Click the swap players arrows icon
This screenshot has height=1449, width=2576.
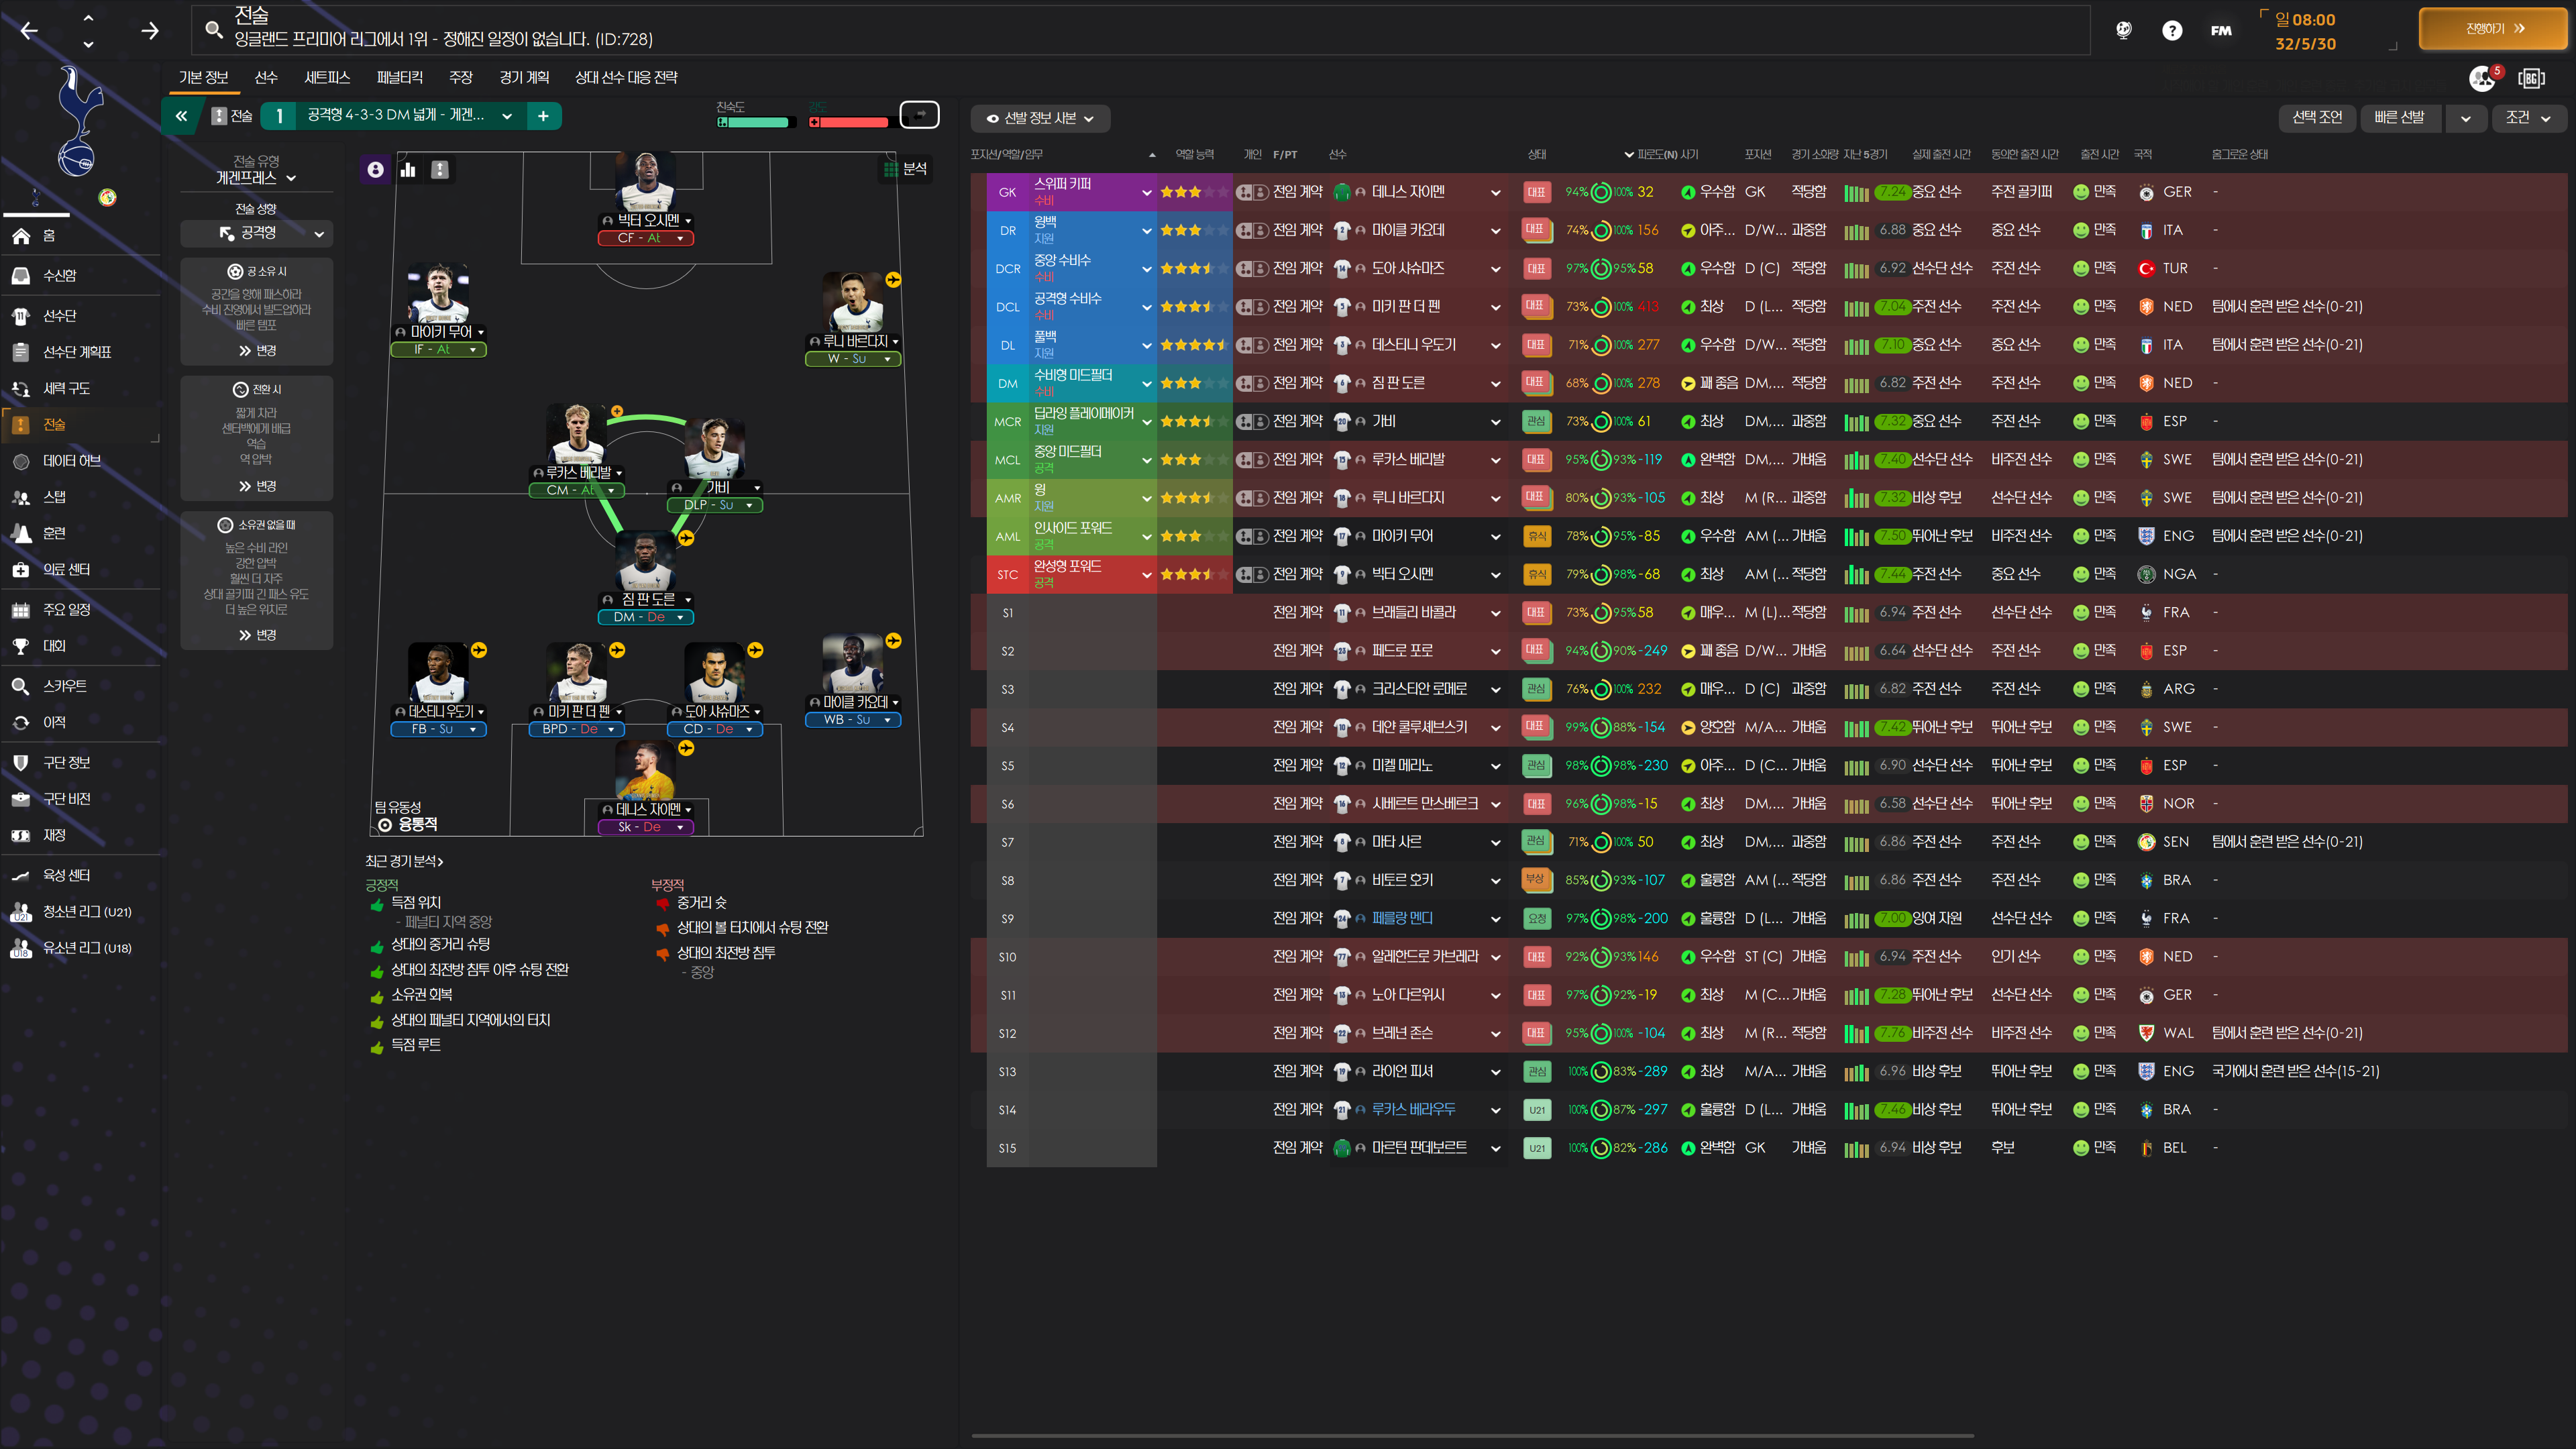[919, 115]
